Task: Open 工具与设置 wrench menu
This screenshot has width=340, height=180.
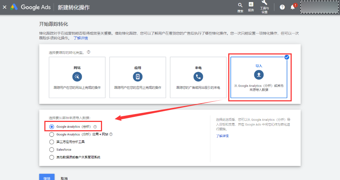Action: click(264, 7)
